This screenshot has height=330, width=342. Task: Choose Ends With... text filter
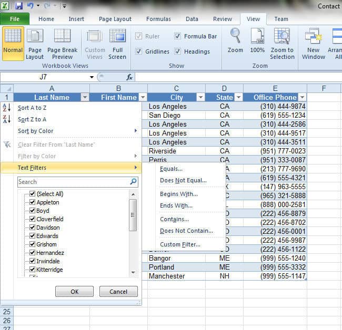176,205
